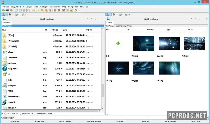Click the green left-arrow panel icon
The width and height of the screenshot is (210, 124).
pos(34,10)
